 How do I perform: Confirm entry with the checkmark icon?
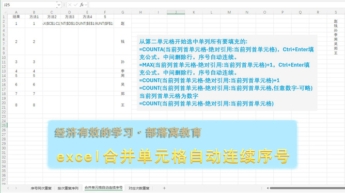(75, 5)
